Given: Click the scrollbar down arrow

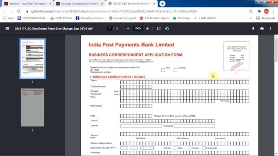Looking at the screenshot, I should click(x=276, y=154).
